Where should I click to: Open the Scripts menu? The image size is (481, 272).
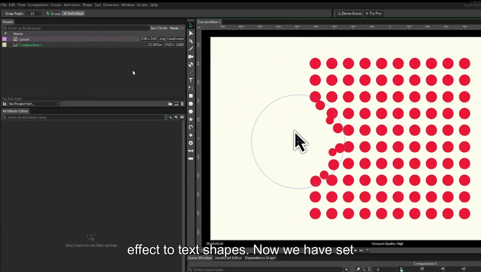pyautogui.click(x=142, y=5)
